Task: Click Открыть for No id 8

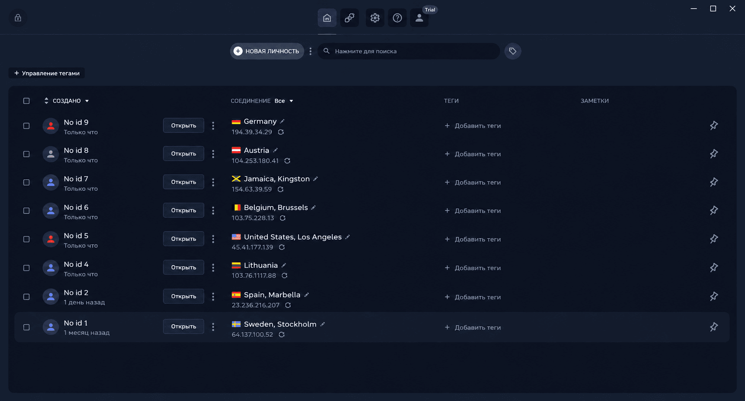Action: [184, 154]
